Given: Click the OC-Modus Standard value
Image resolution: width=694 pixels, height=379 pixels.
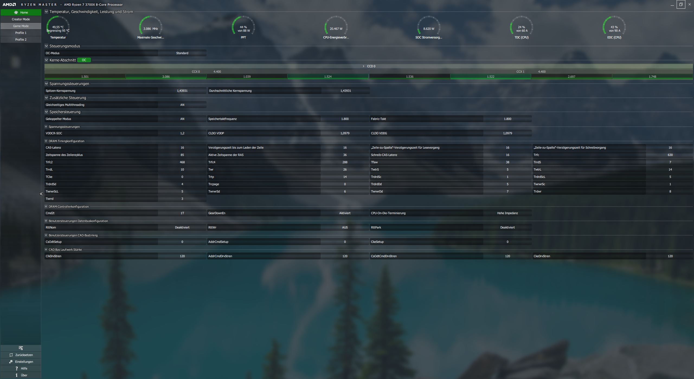Looking at the screenshot, I should tap(182, 53).
